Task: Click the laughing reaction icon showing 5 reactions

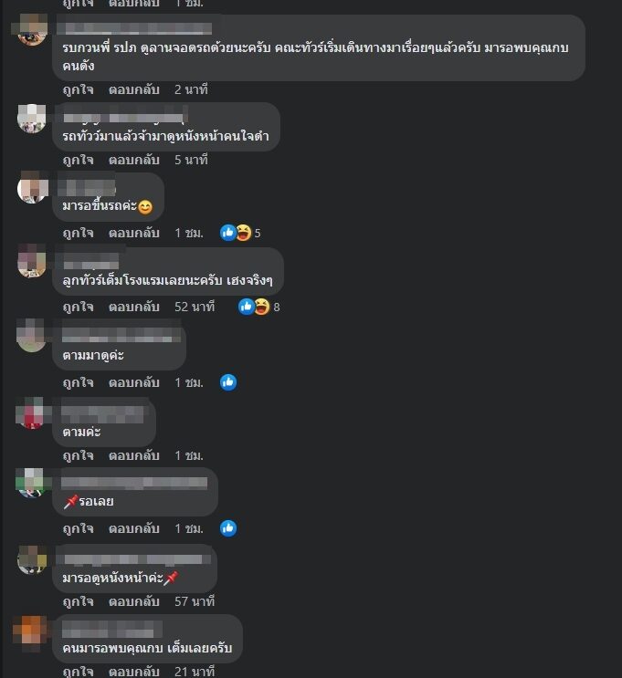Action: point(244,233)
